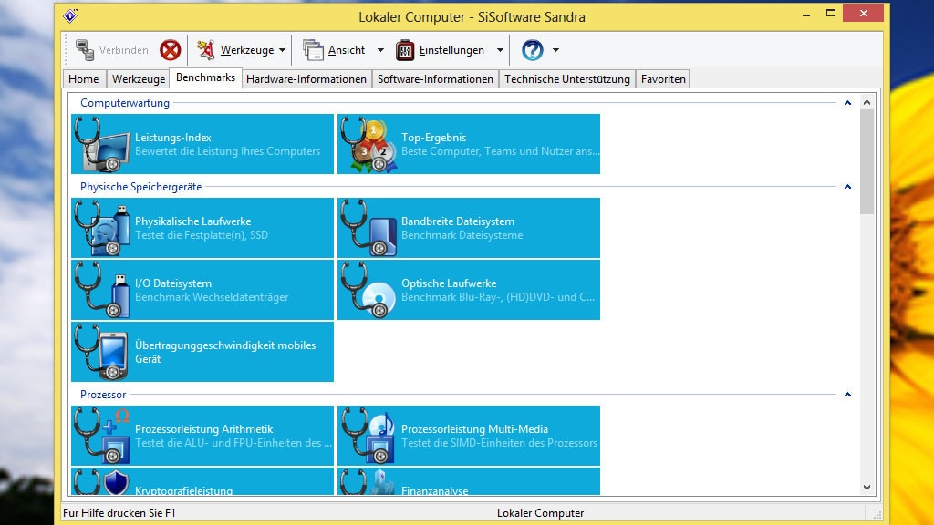Click the blue help question mark icon
934x525 pixels.
click(533, 50)
